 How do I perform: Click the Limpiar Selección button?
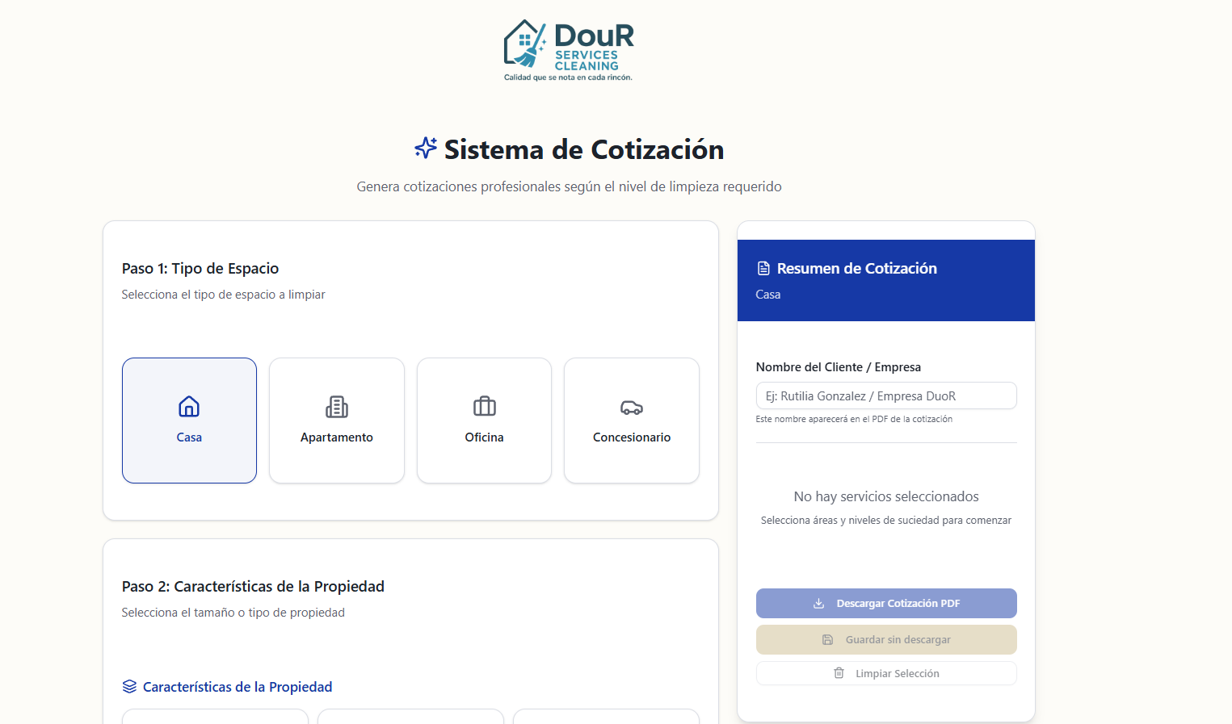pos(886,673)
